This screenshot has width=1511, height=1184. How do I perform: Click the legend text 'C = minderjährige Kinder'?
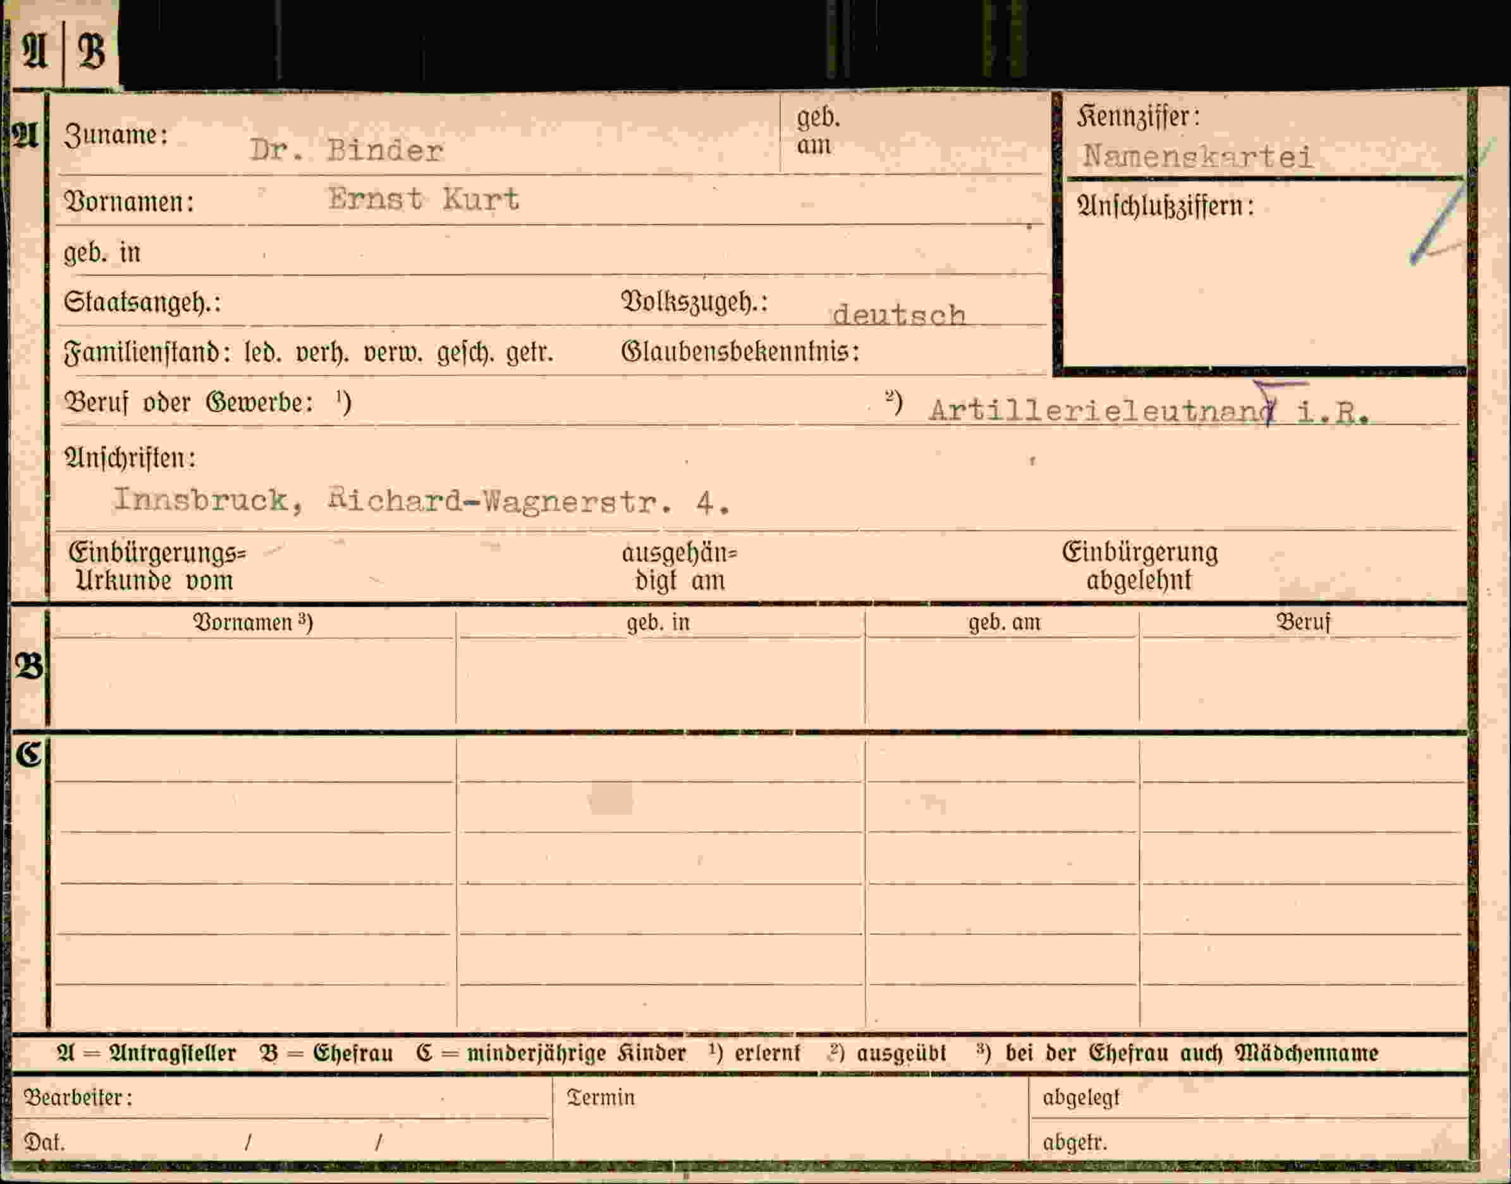click(551, 1053)
